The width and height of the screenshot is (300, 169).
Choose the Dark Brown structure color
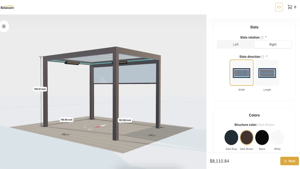(247, 137)
